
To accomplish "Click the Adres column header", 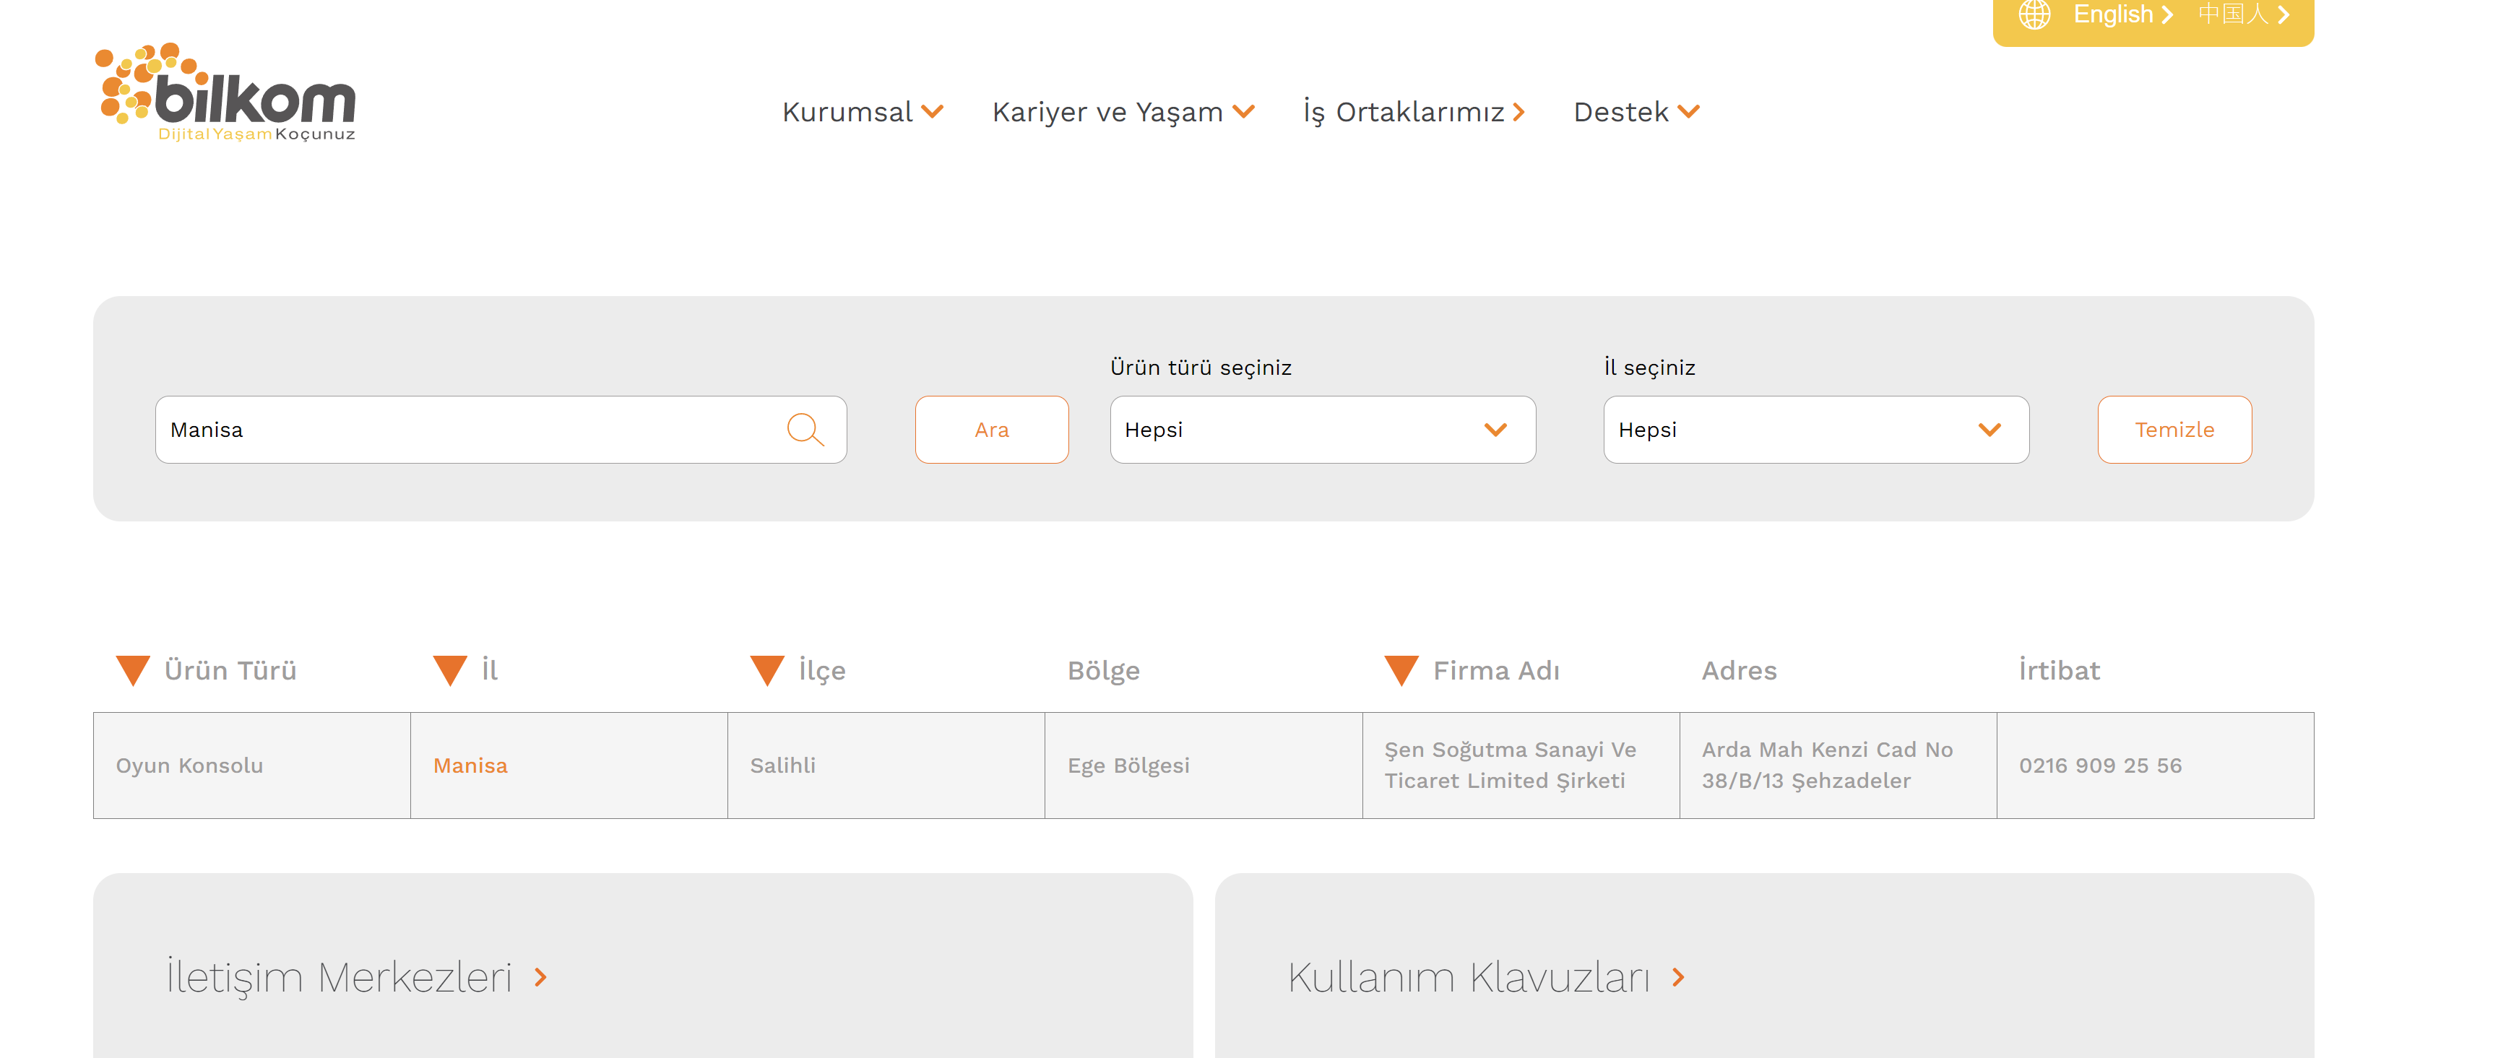I will pyautogui.click(x=1739, y=670).
